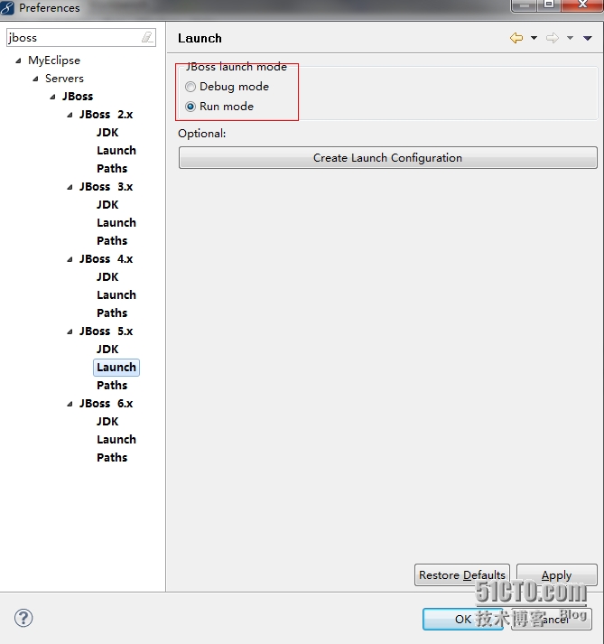Select highlighted Launch under JBoss 5.x
The height and width of the screenshot is (644, 604).
coord(116,368)
